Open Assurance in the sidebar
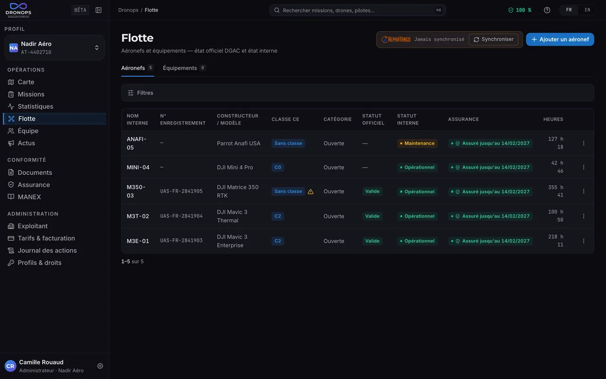This screenshot has height=379, width=606. pyautogui.click(x=54, y=185)
